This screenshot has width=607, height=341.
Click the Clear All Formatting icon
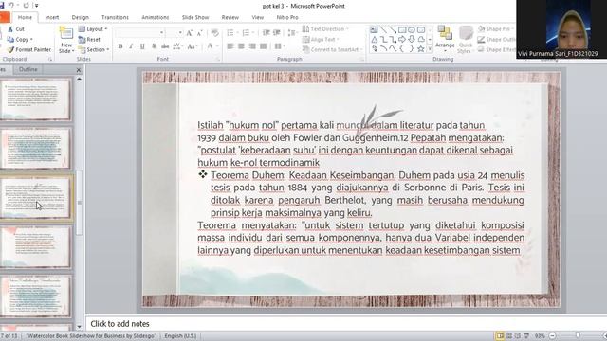click(x=215, y=33)
